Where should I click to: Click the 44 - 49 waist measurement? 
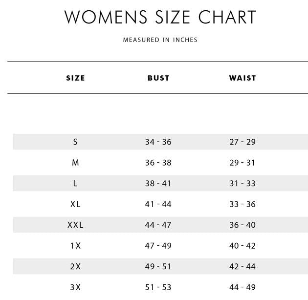click(x=242, y=287)
